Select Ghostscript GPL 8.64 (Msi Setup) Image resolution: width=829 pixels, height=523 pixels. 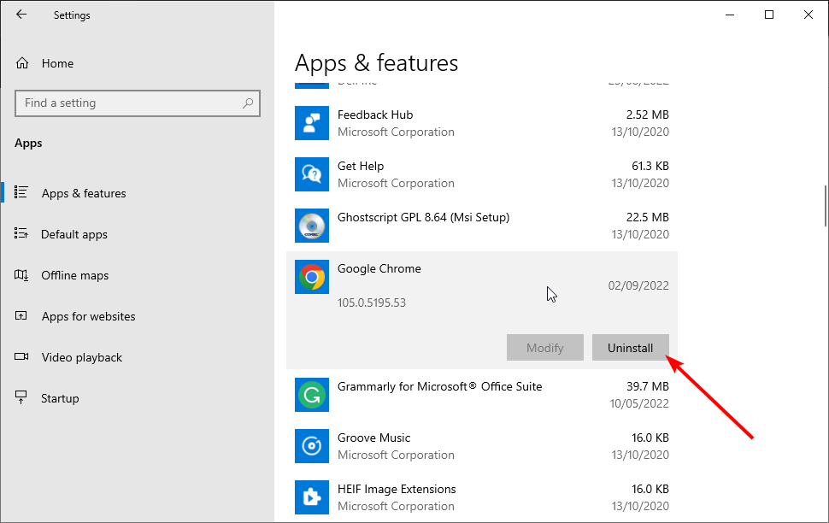pos(482,226)
